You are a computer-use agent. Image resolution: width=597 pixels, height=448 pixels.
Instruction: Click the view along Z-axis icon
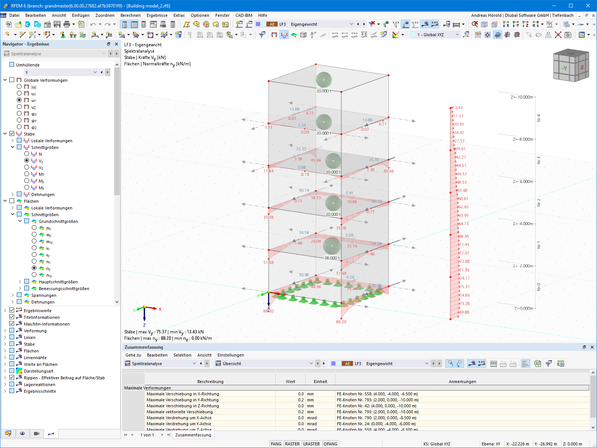point(525,24)
